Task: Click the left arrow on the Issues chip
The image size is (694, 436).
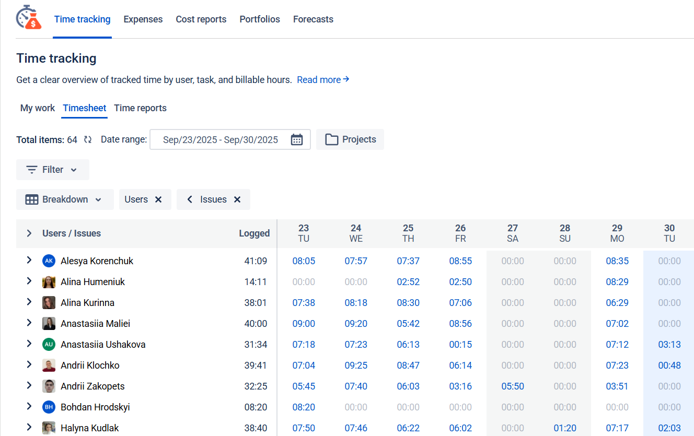Action: click(x=190, y=199)
